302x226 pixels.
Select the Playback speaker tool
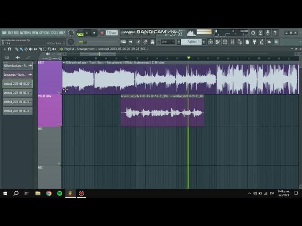tap(54, 49)
